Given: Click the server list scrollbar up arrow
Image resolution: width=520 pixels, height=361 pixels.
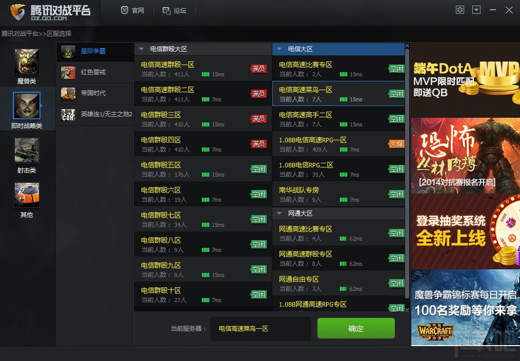Looking at the screenshot, I should 407,46.
